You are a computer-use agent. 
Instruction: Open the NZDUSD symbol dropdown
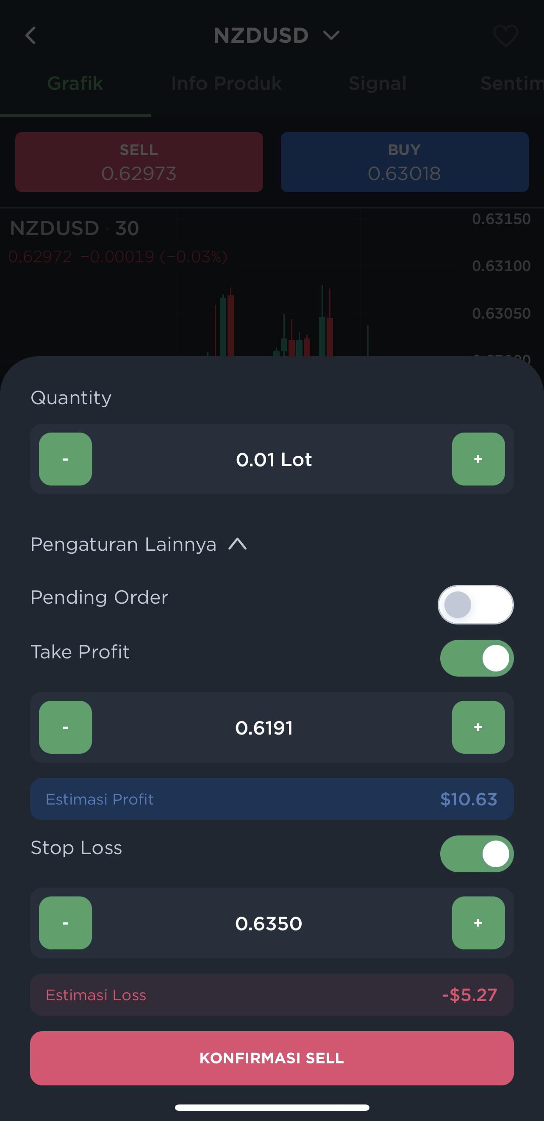(x=276, y=35)
